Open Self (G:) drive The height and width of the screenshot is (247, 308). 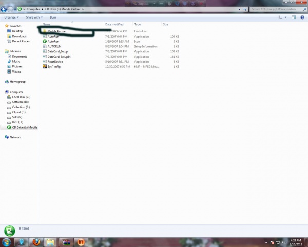click(17, 117)
